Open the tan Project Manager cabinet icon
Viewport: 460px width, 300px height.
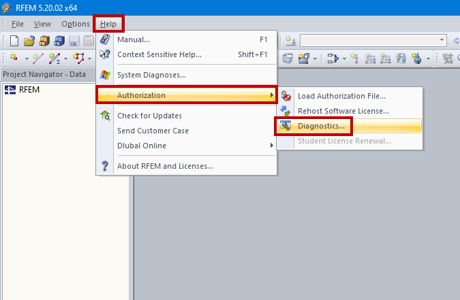point(44,41)
